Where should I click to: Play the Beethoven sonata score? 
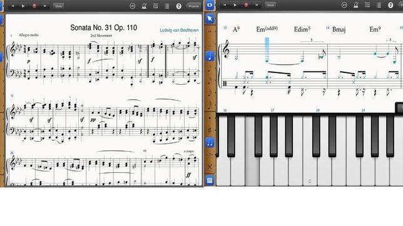(23, 6)
